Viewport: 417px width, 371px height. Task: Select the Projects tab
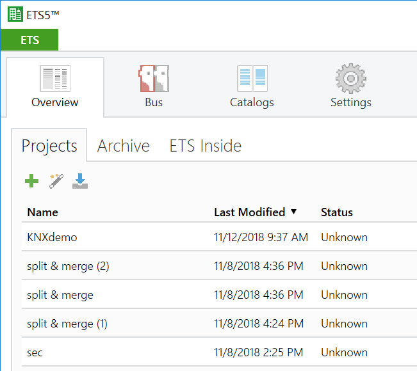tap(49, 146)
